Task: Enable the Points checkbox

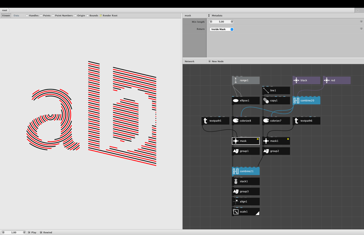Action: [41, 16]
